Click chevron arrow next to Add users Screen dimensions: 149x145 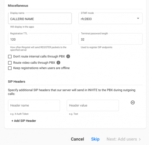(140, 139)
